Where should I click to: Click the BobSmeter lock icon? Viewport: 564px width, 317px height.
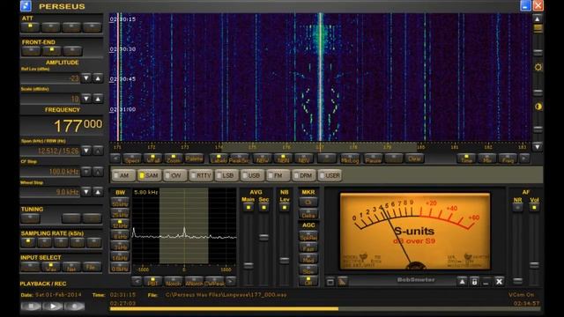point(474,282)
